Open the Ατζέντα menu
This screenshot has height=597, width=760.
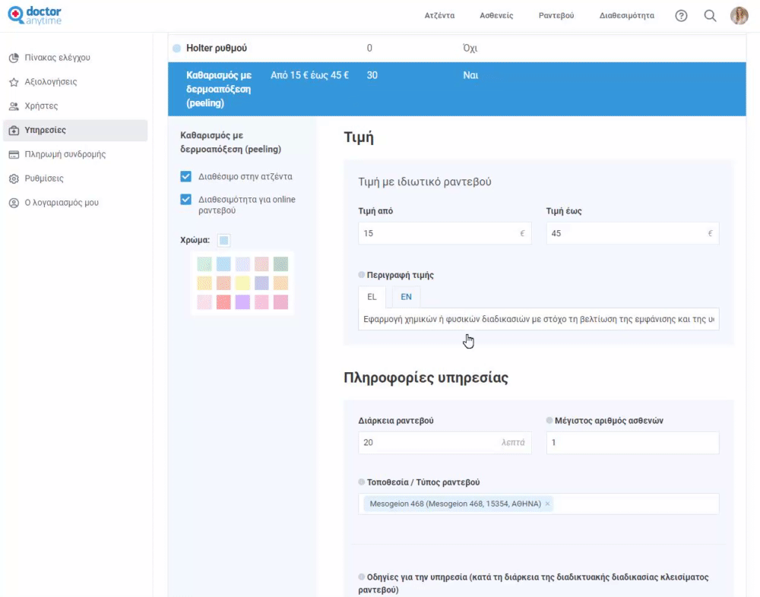point(439,15)
